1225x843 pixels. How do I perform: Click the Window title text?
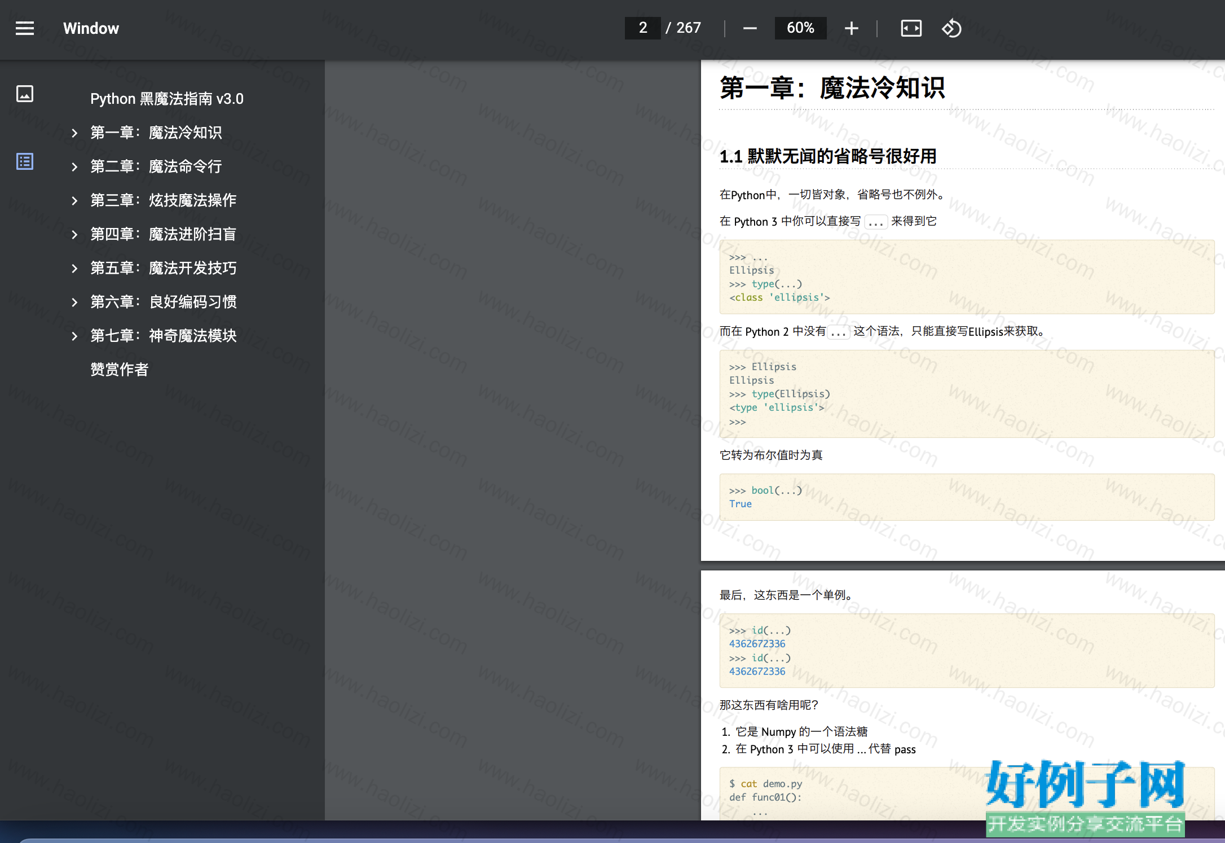coord(91,28)
